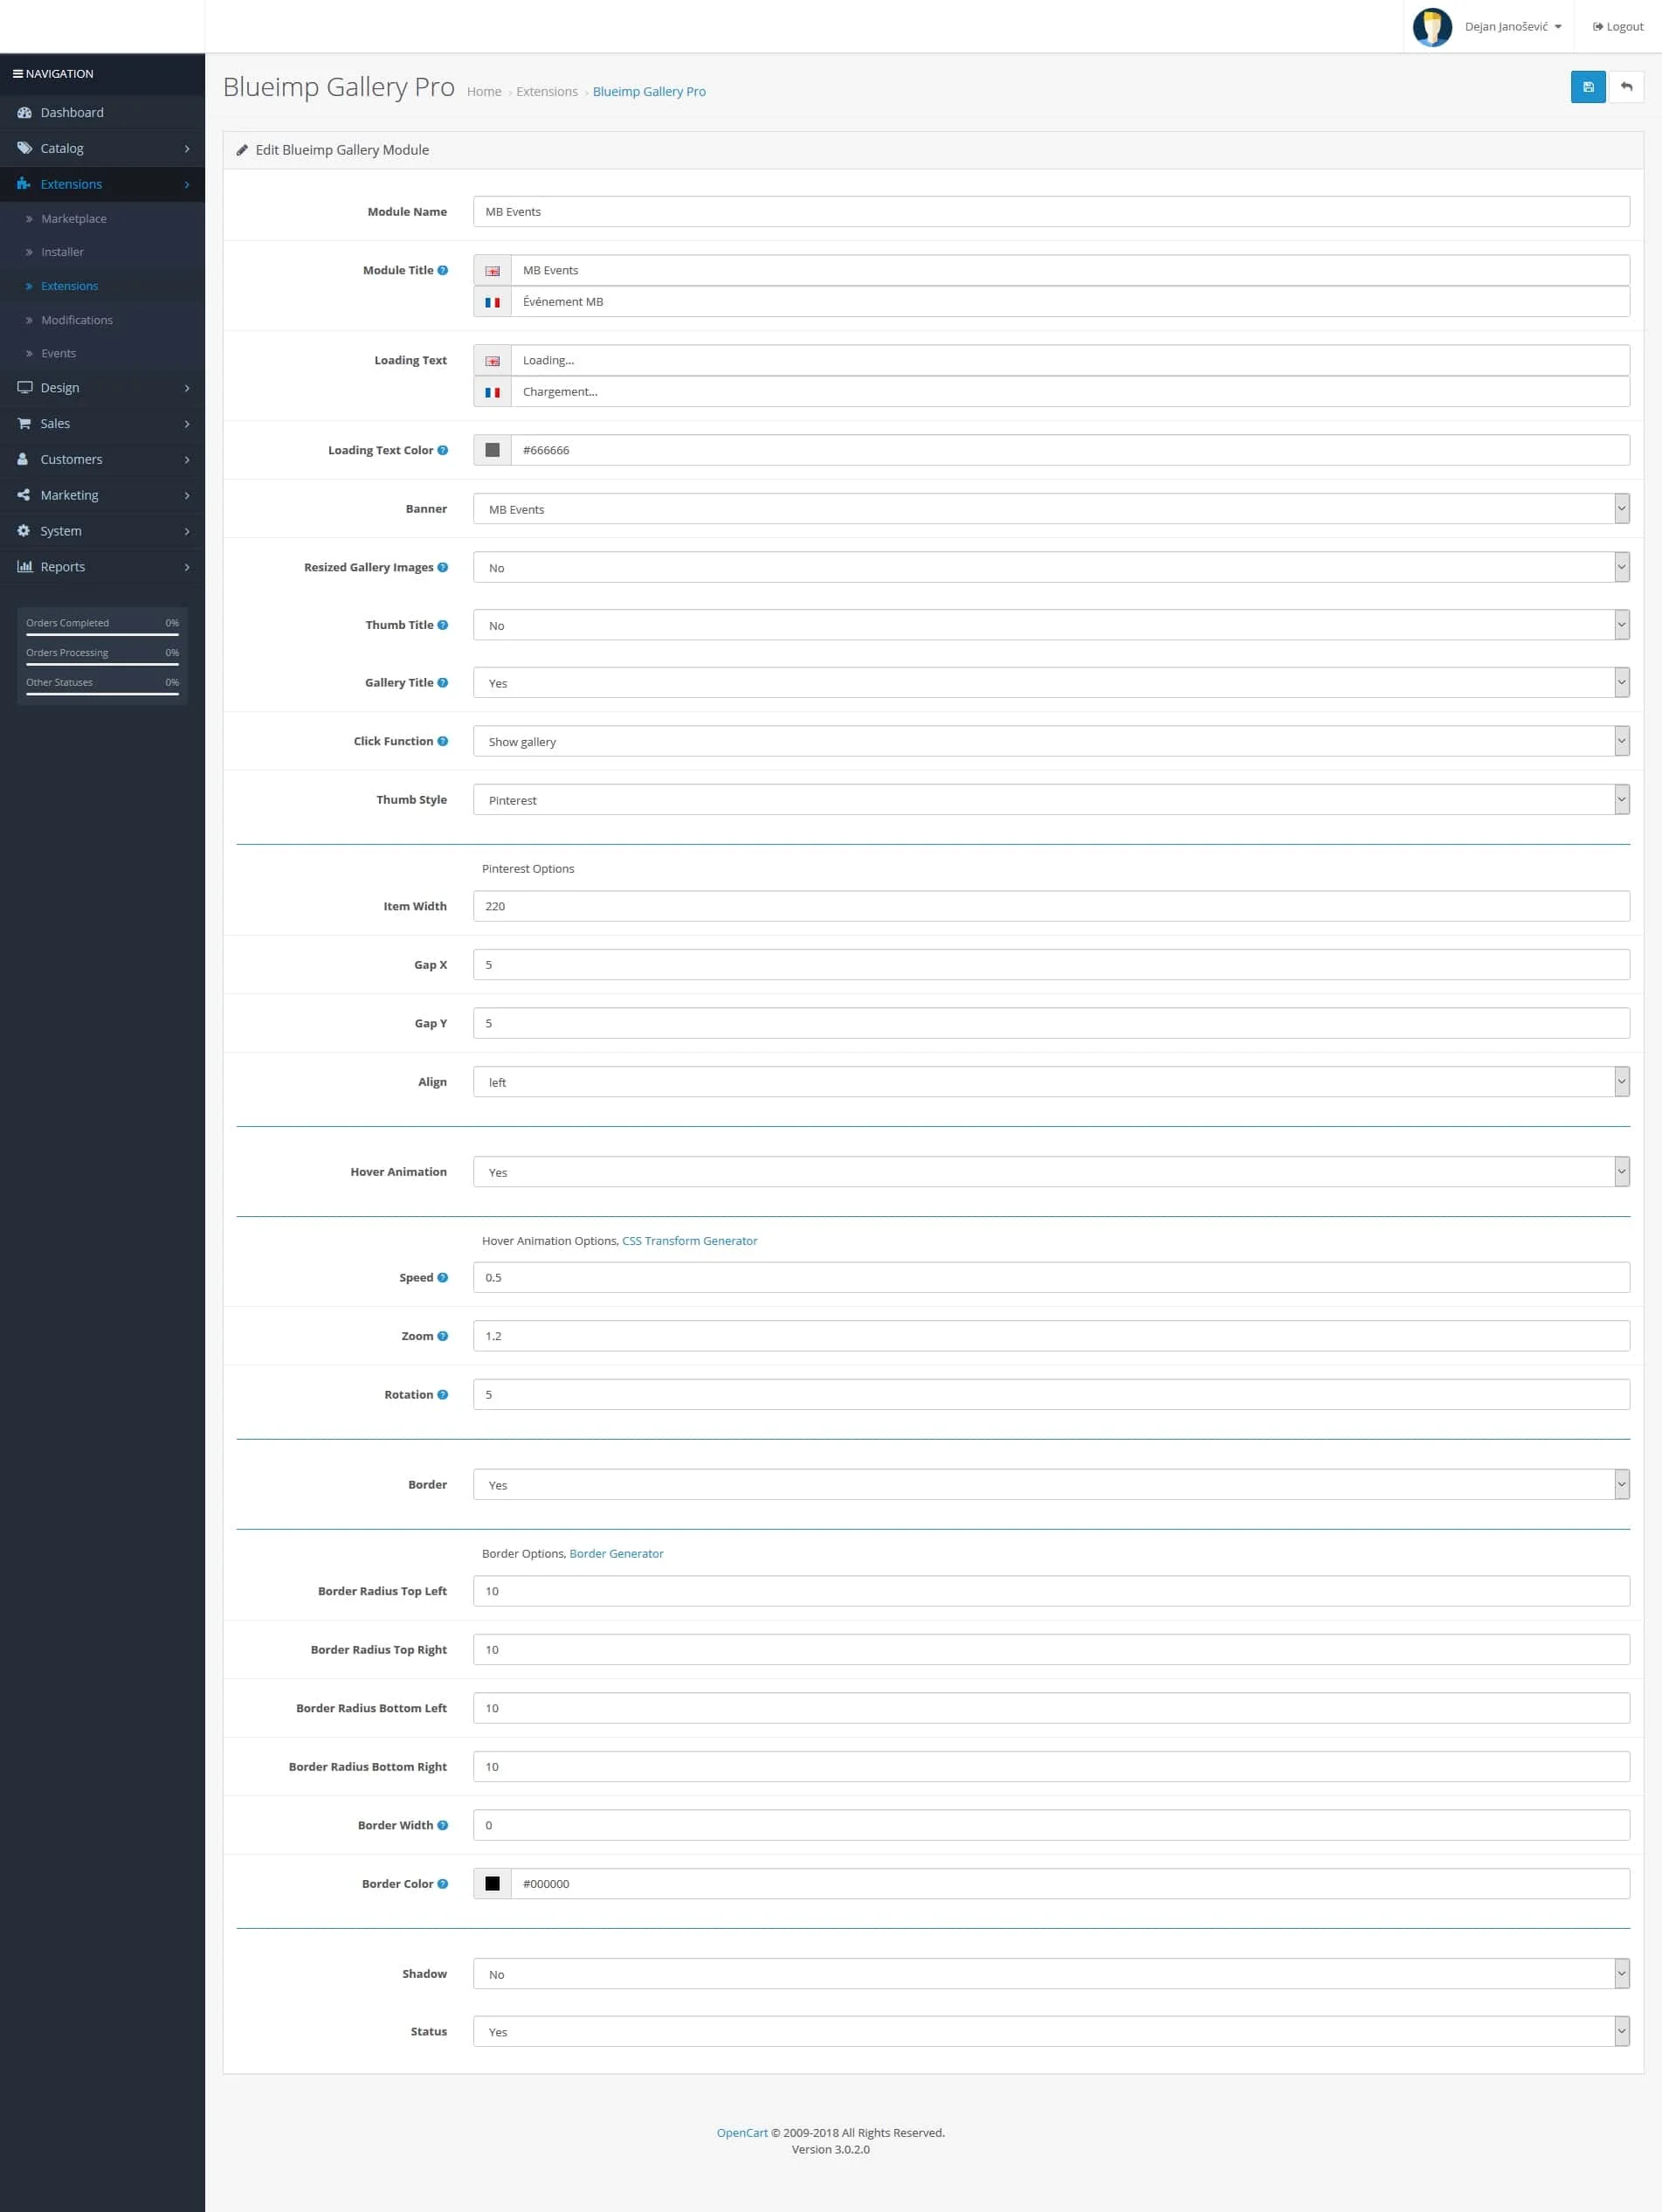Click the Catalog tags icon
Image resolution: width=1662 pixels, height=2212 pixels.
(24, 148)
